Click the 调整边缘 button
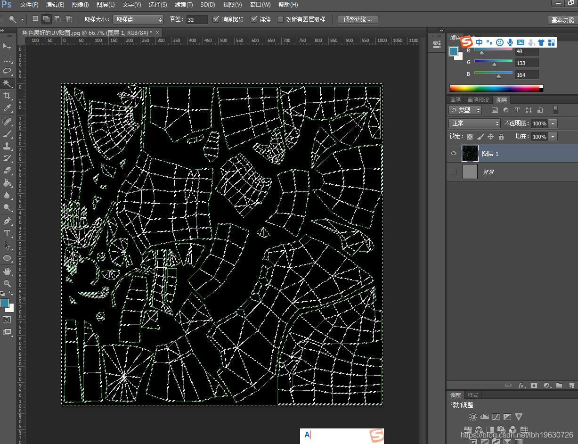Screen dimensions: 578x444 358,19
